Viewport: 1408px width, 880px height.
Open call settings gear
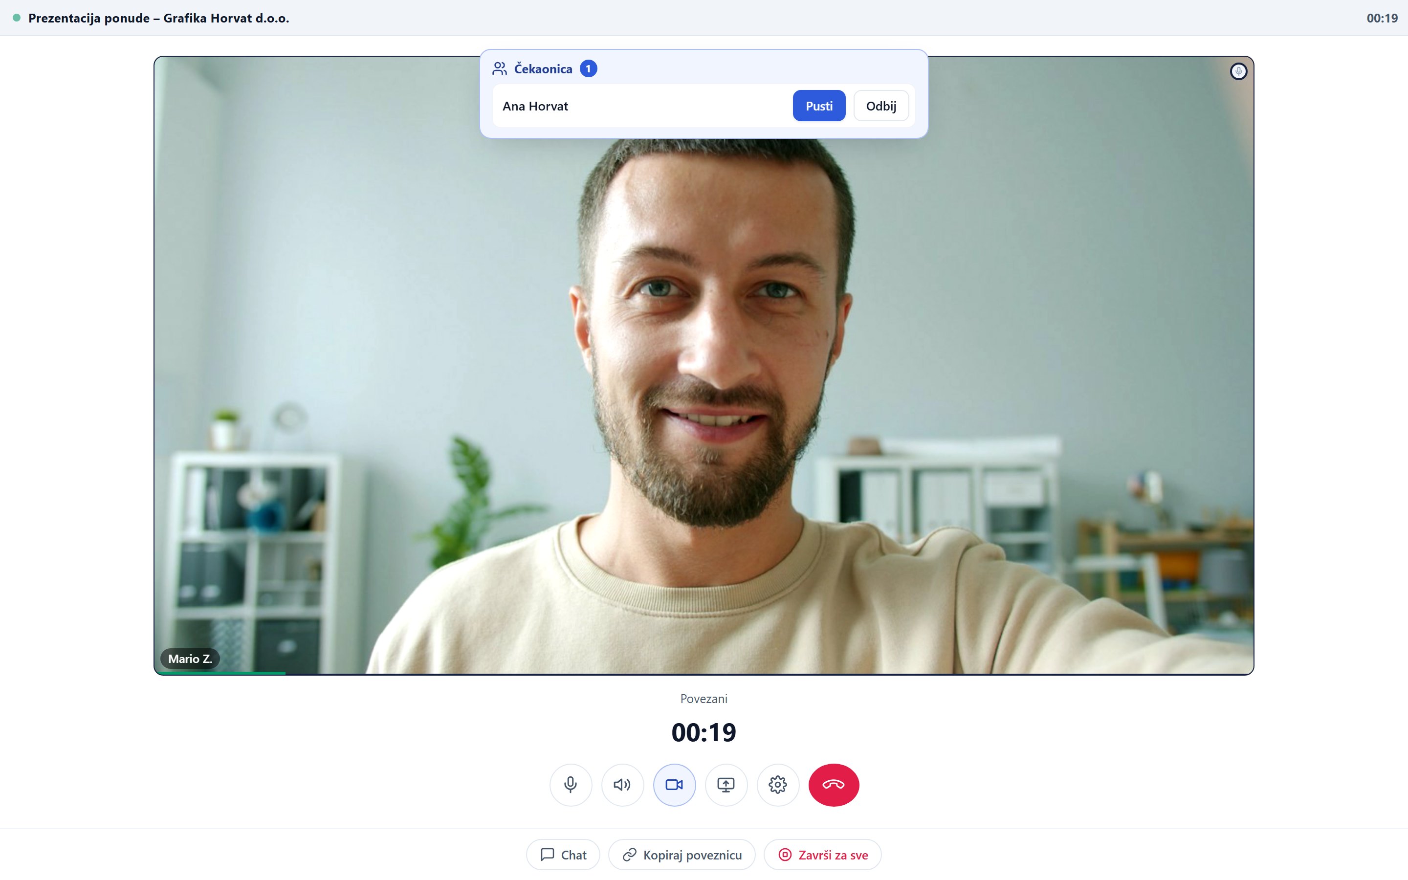777,785
